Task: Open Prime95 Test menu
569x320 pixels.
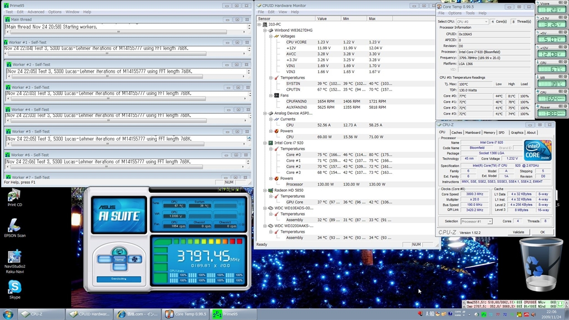Action: point(9,12)
